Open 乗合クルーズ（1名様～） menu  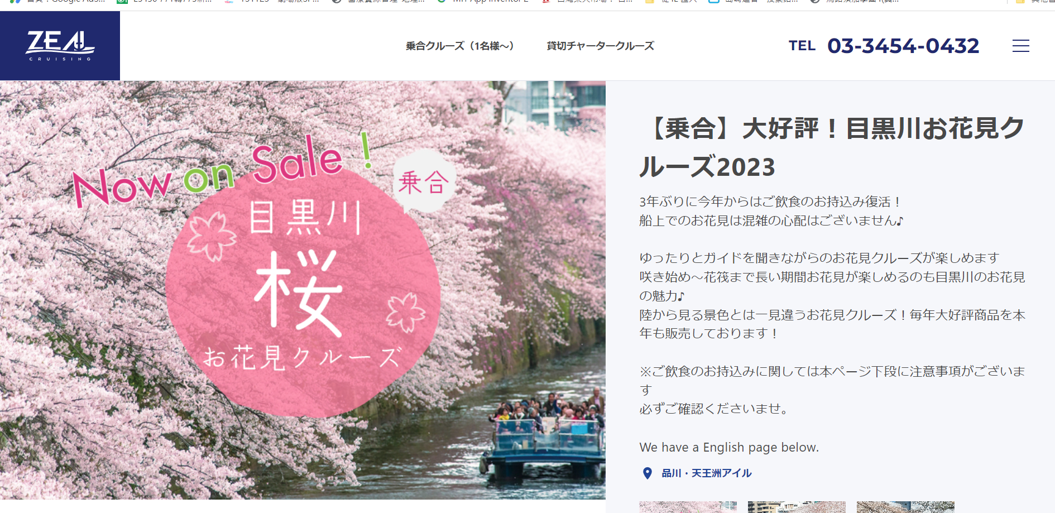click(460, 46)
